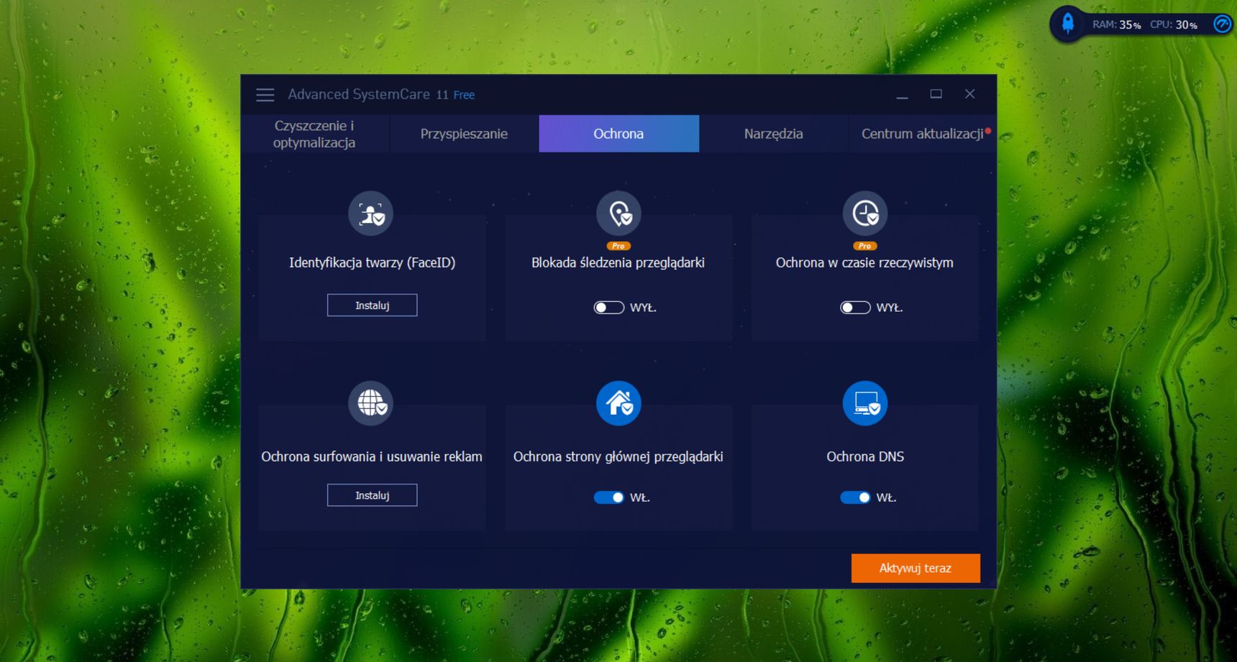Turn off the Ochrona DNS toggle

pyautogui.click(x=855, y=497)
